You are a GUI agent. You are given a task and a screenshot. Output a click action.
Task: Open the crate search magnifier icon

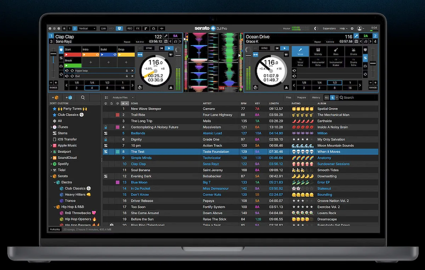coord(83,97)
